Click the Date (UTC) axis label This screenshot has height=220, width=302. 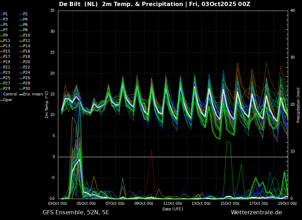pos(173,209)
